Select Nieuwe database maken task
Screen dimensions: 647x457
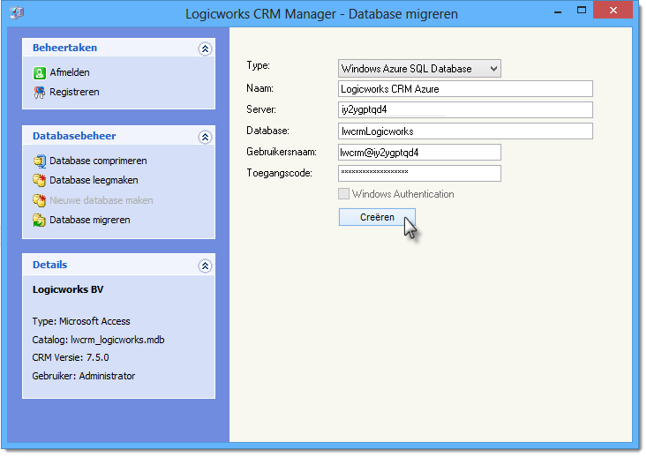(x=102, y=200)
